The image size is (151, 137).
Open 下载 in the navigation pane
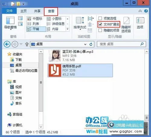[x=16, y=60]
